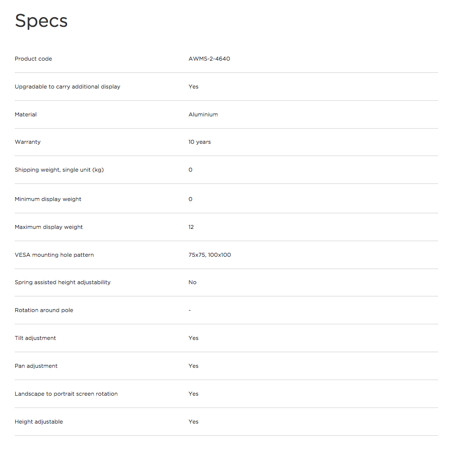Click the Specs heading
This screenshot has width=470, height=451.
(x=41, y=21)
